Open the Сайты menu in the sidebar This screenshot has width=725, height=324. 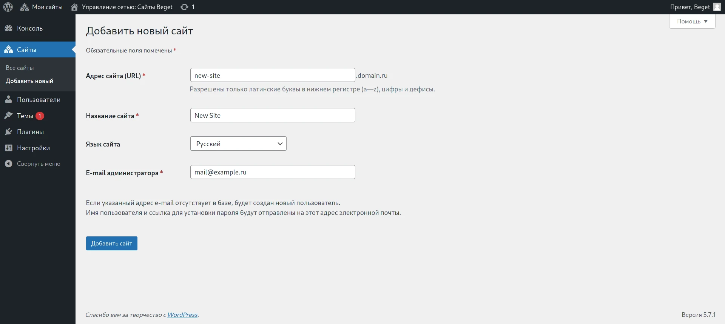pos(26,50)
